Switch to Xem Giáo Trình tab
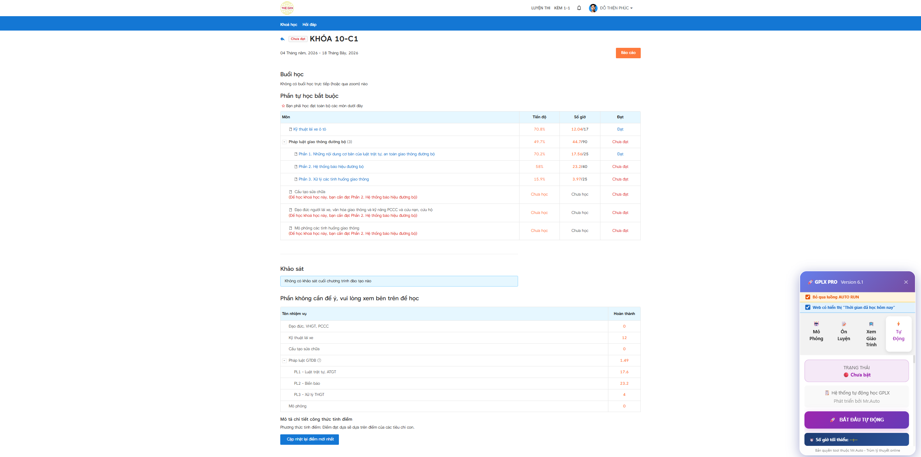 coord(871,334)
